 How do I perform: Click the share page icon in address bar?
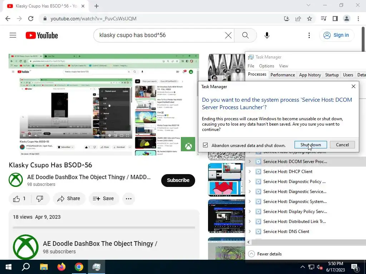point(298,19)
